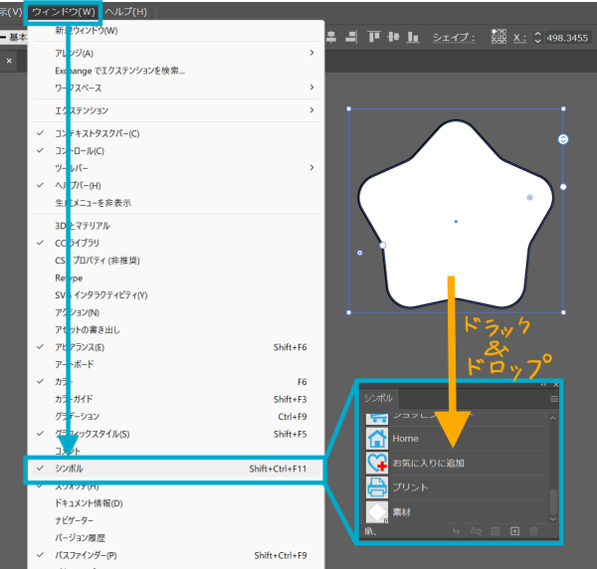Click the Place Symbol Instance icon

click(457, 531)
